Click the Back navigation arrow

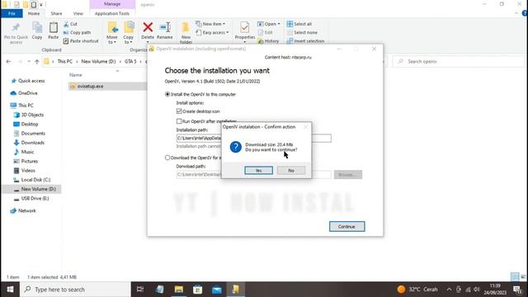(8, 62)
